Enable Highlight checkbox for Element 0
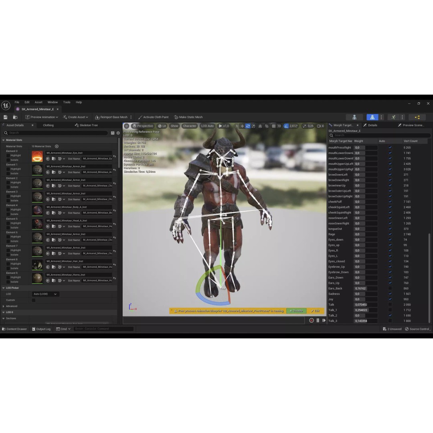This screenshot has width=433, height=433. [x=8, y=156]
